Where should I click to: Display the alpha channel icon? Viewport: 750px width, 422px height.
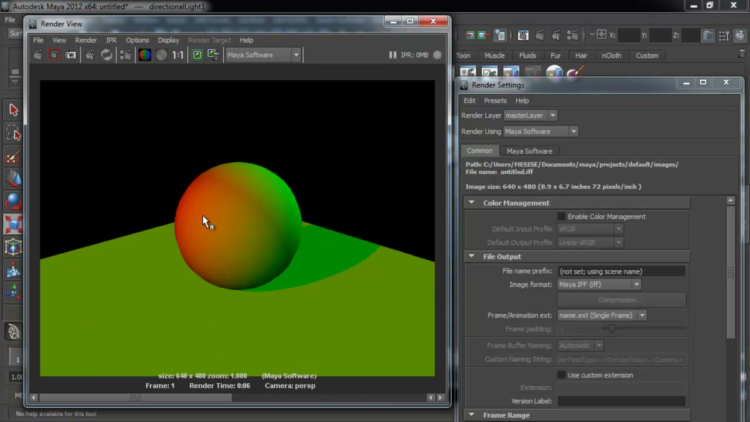point(161,55)
